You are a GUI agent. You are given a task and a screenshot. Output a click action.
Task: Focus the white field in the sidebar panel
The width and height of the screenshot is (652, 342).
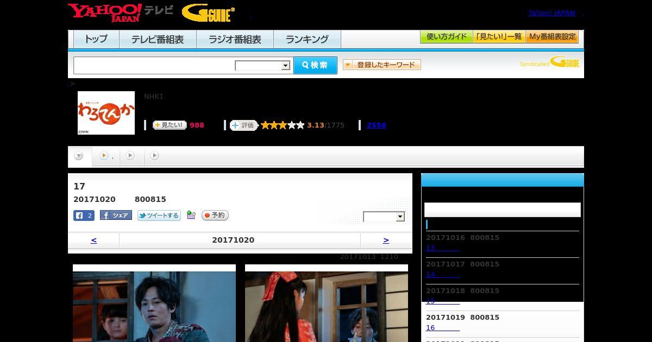point(503,210)
